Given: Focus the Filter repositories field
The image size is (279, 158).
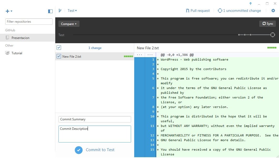Looking at the screenshot, I should [29, 22].
